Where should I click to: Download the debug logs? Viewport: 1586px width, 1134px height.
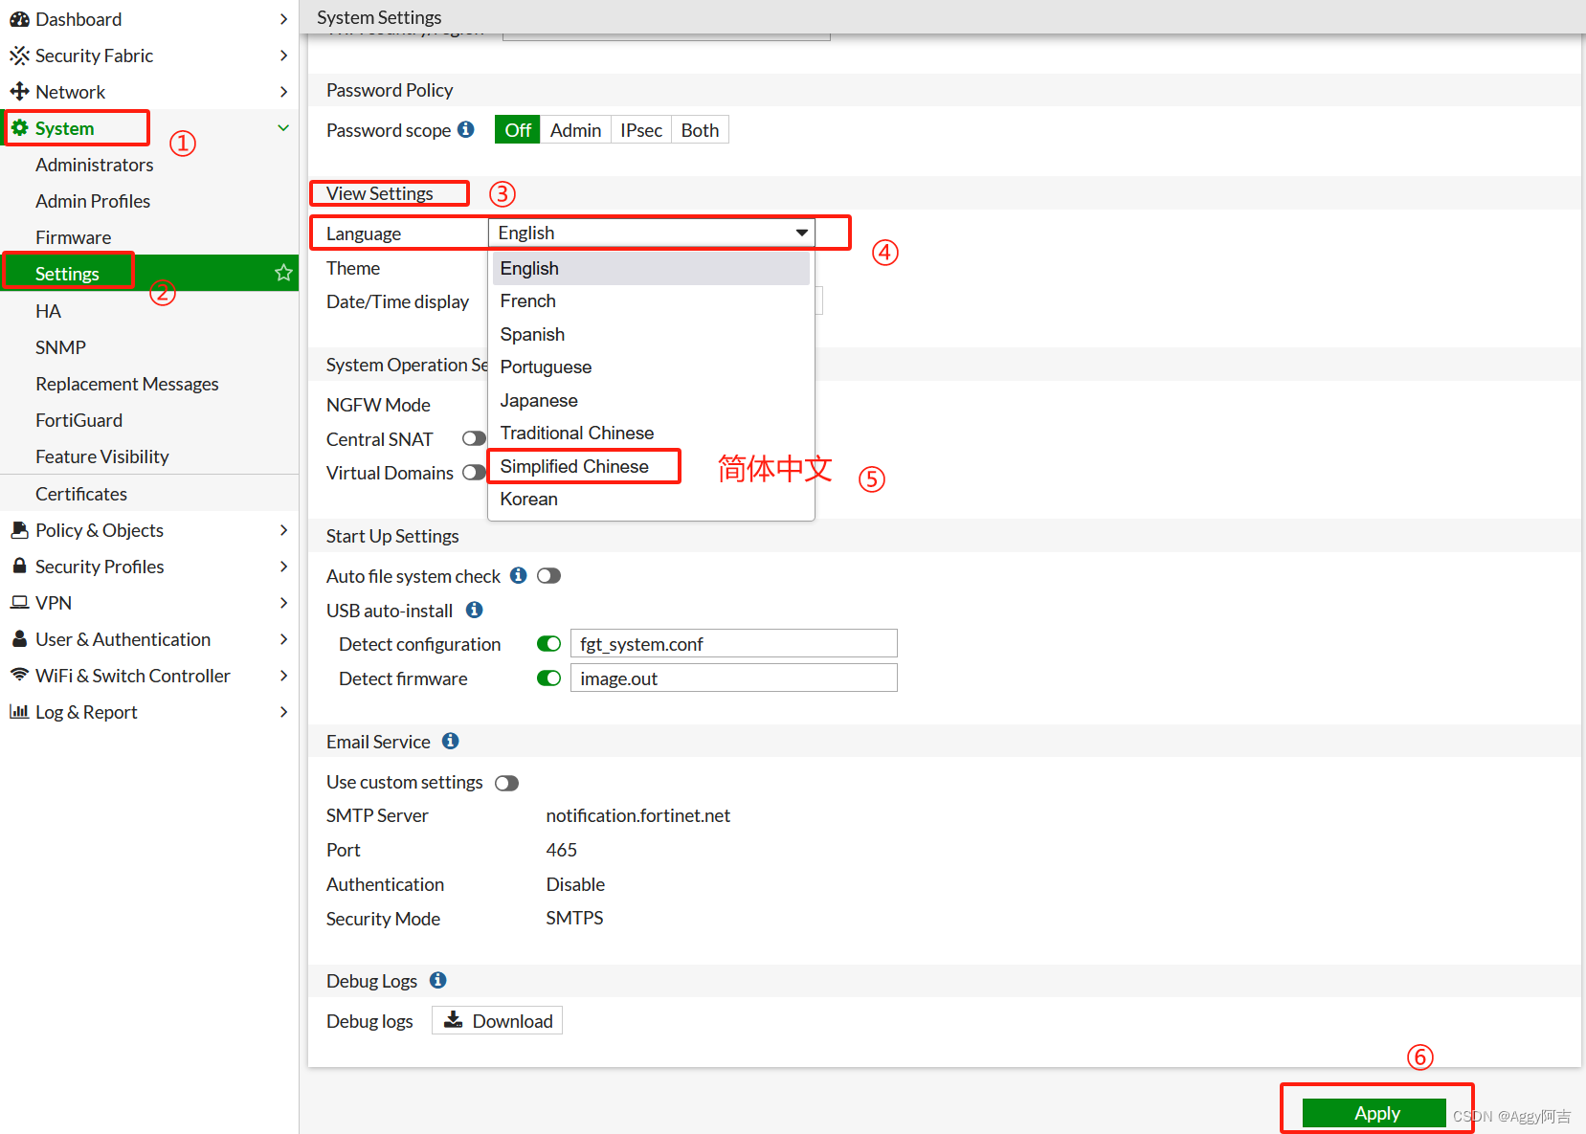click(497, 1020)
